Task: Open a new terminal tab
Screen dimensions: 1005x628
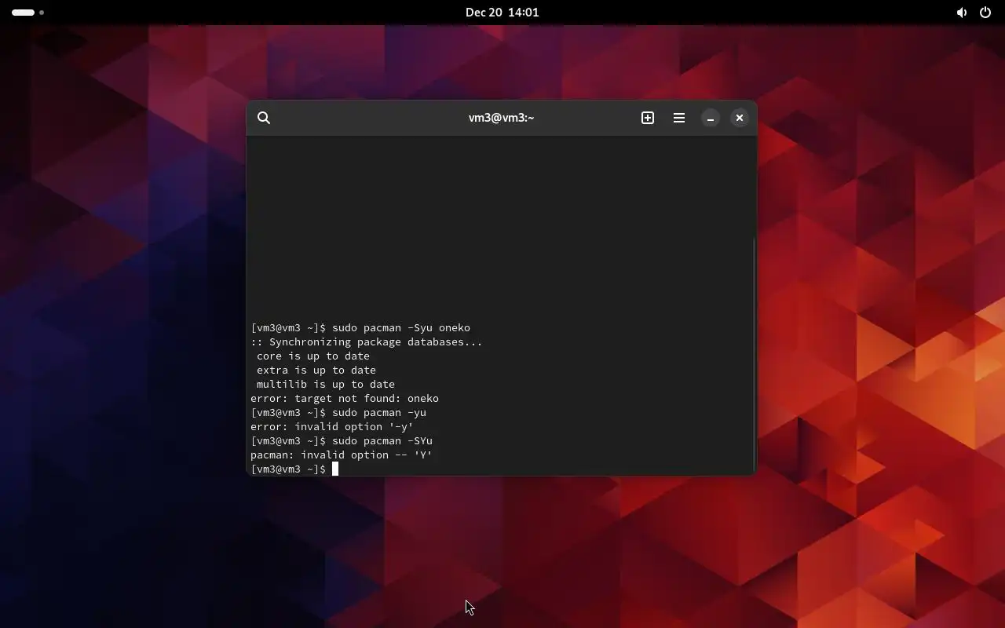Action: (648, 118)
